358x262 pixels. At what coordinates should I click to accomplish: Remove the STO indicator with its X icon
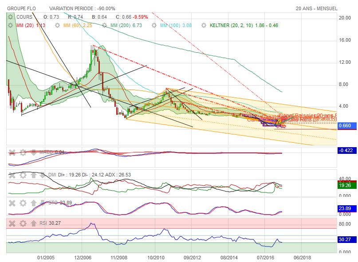pyautogui.click(x=12, y=203)
